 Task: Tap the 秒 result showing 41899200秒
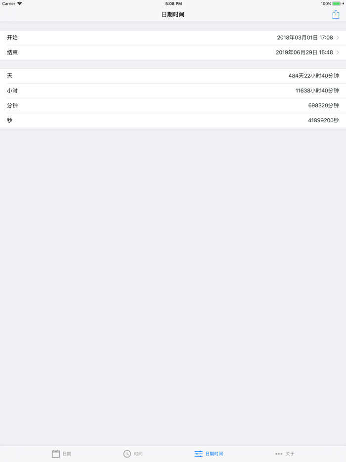323,120
